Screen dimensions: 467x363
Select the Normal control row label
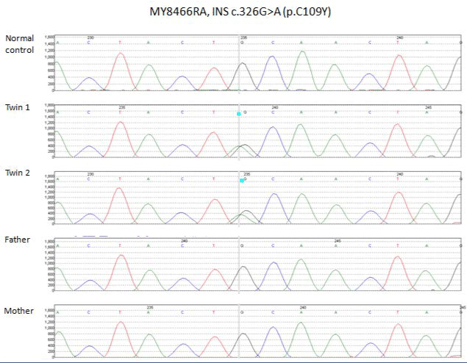[x=20, y=43]
